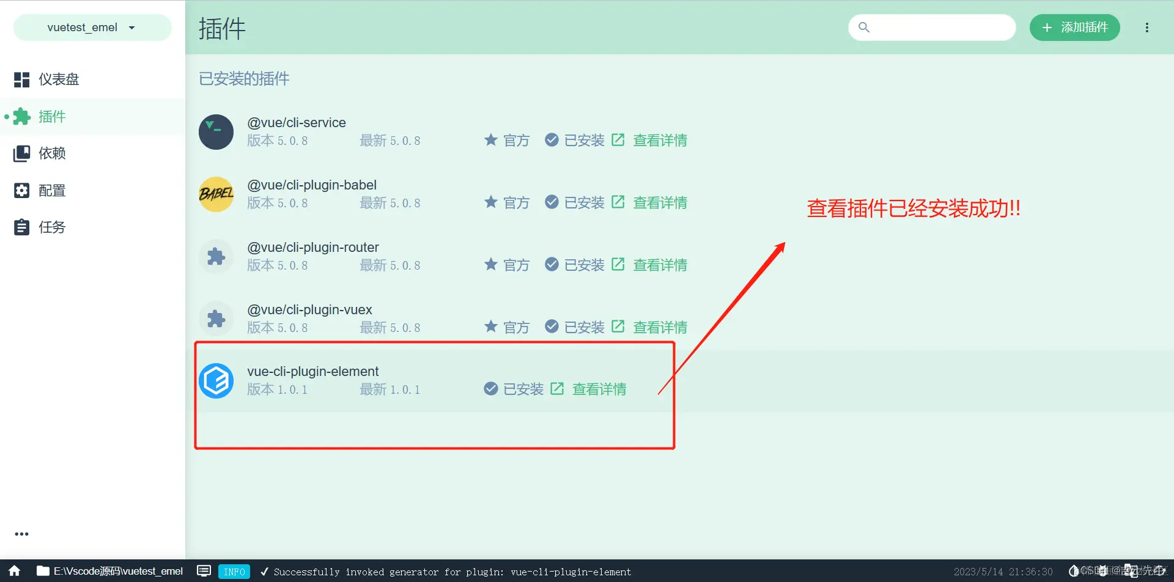
Task: Click the E:\Vscode源码\vuetest_emel folder path
Action: [x=110, y=571]
